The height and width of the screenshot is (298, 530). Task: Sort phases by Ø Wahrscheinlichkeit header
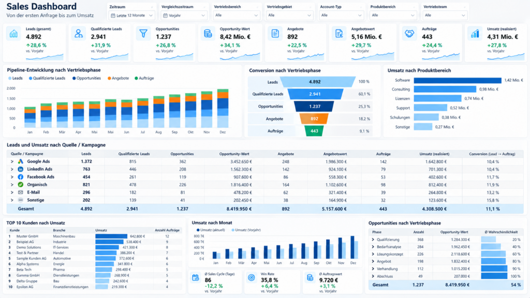pos(501,232)
